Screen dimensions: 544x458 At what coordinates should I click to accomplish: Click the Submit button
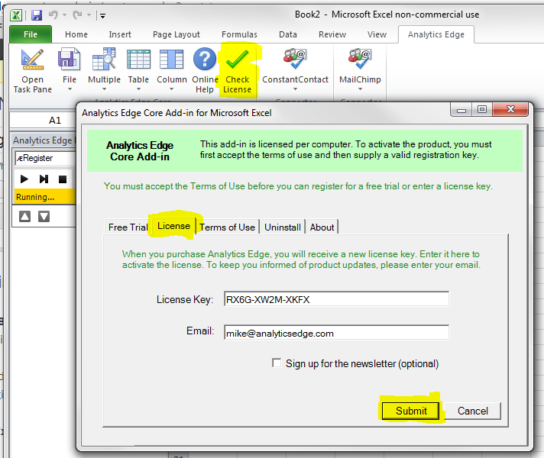click(x=411, y=411)
